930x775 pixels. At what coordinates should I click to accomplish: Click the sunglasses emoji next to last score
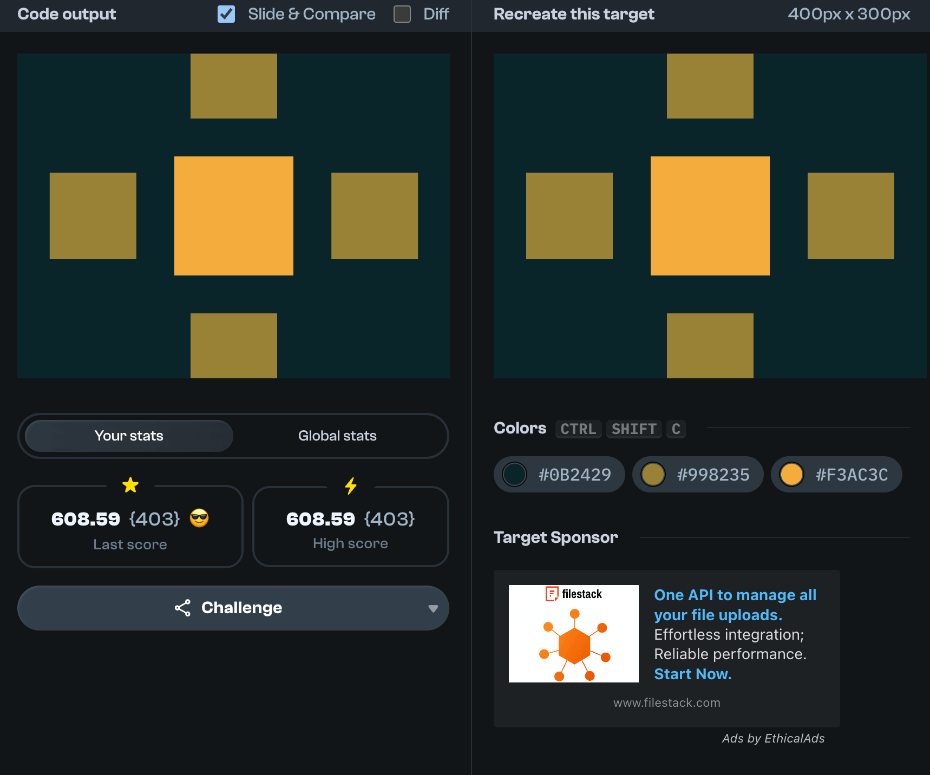(199, 518)
